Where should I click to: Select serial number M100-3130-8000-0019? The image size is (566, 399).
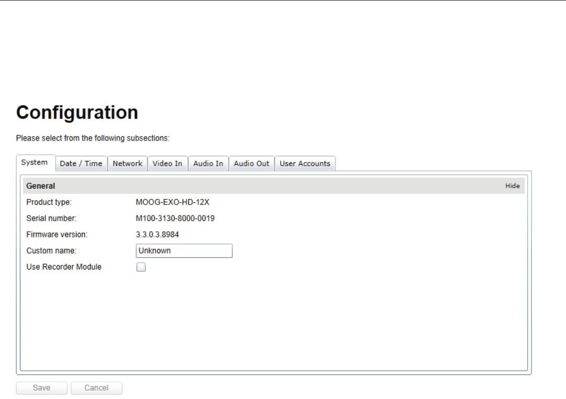175,219
